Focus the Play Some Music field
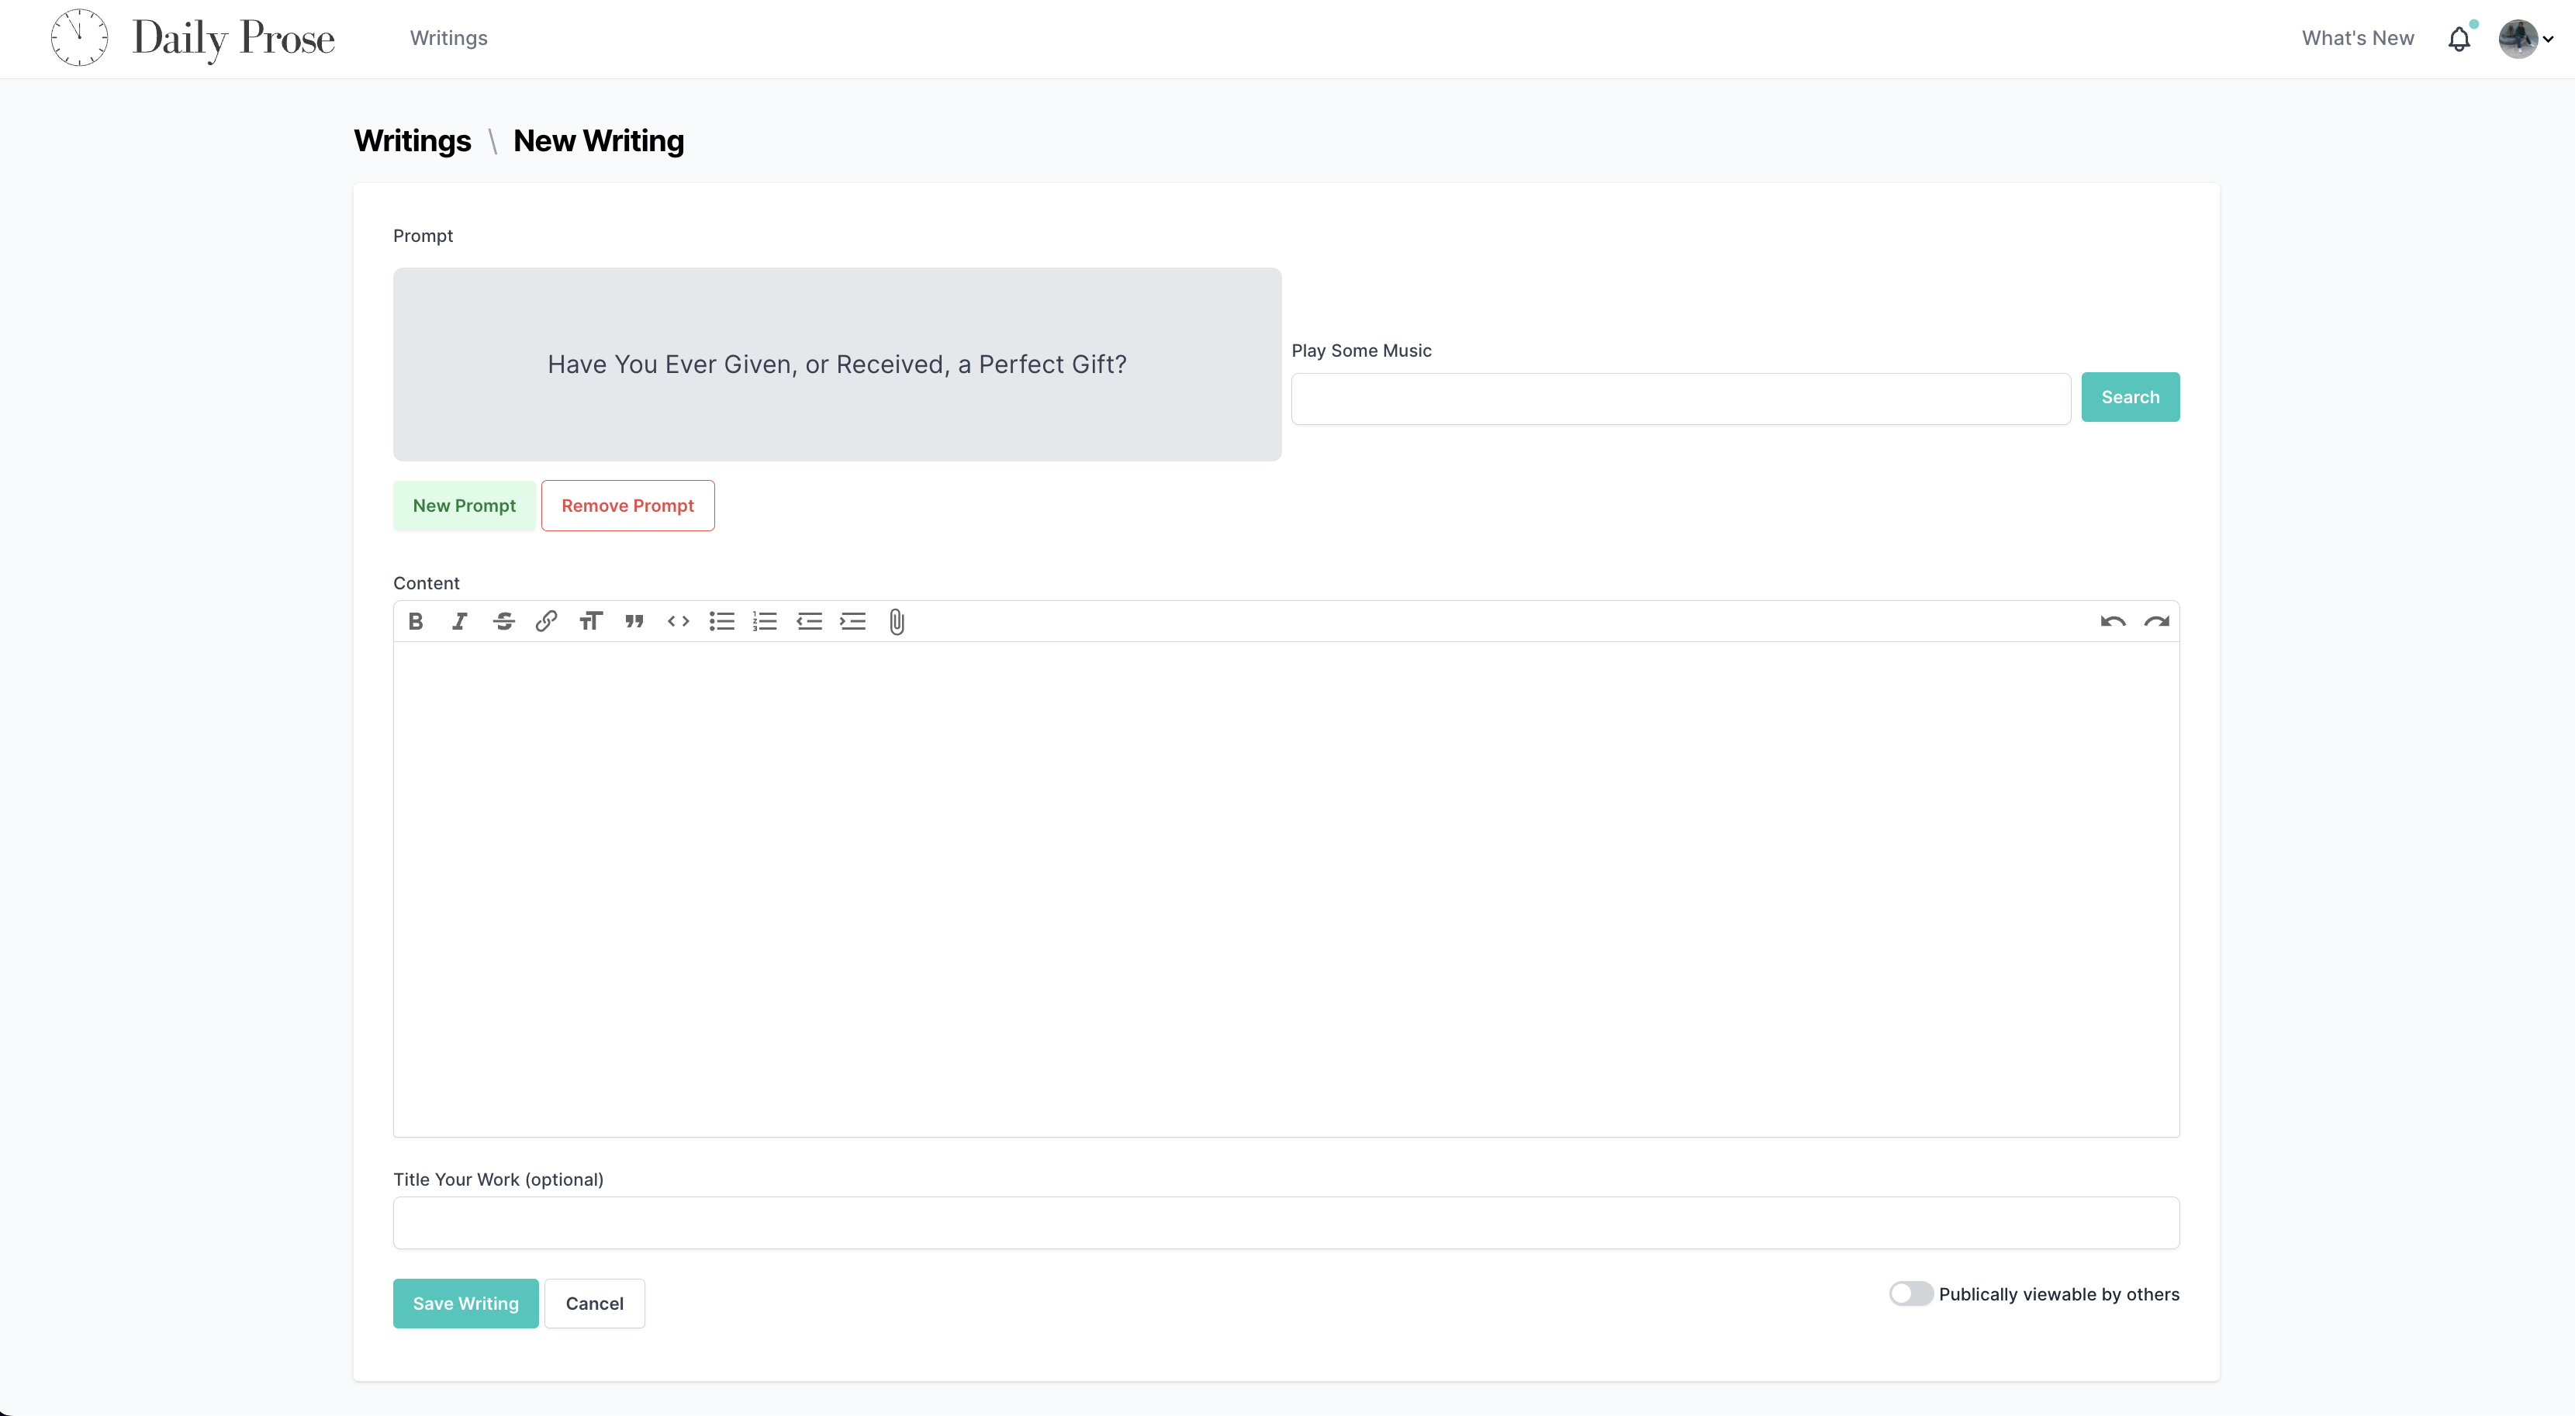The image size is (2575, 1416). [x=1681, y=399]
